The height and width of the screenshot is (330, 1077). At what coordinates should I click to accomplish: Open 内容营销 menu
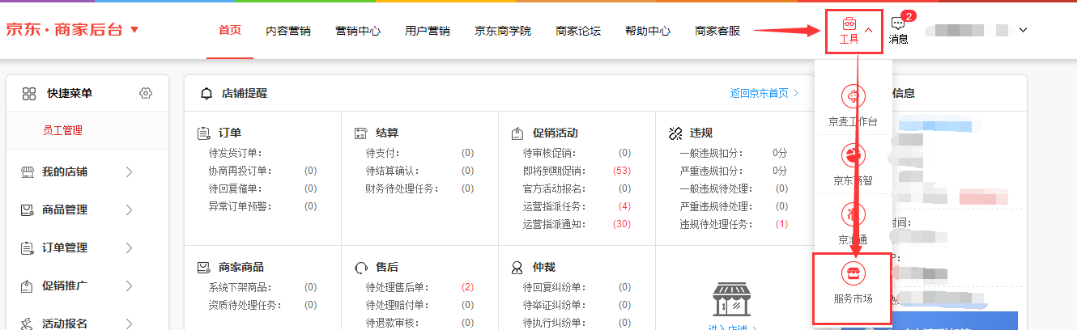click(x=288, y=31)
